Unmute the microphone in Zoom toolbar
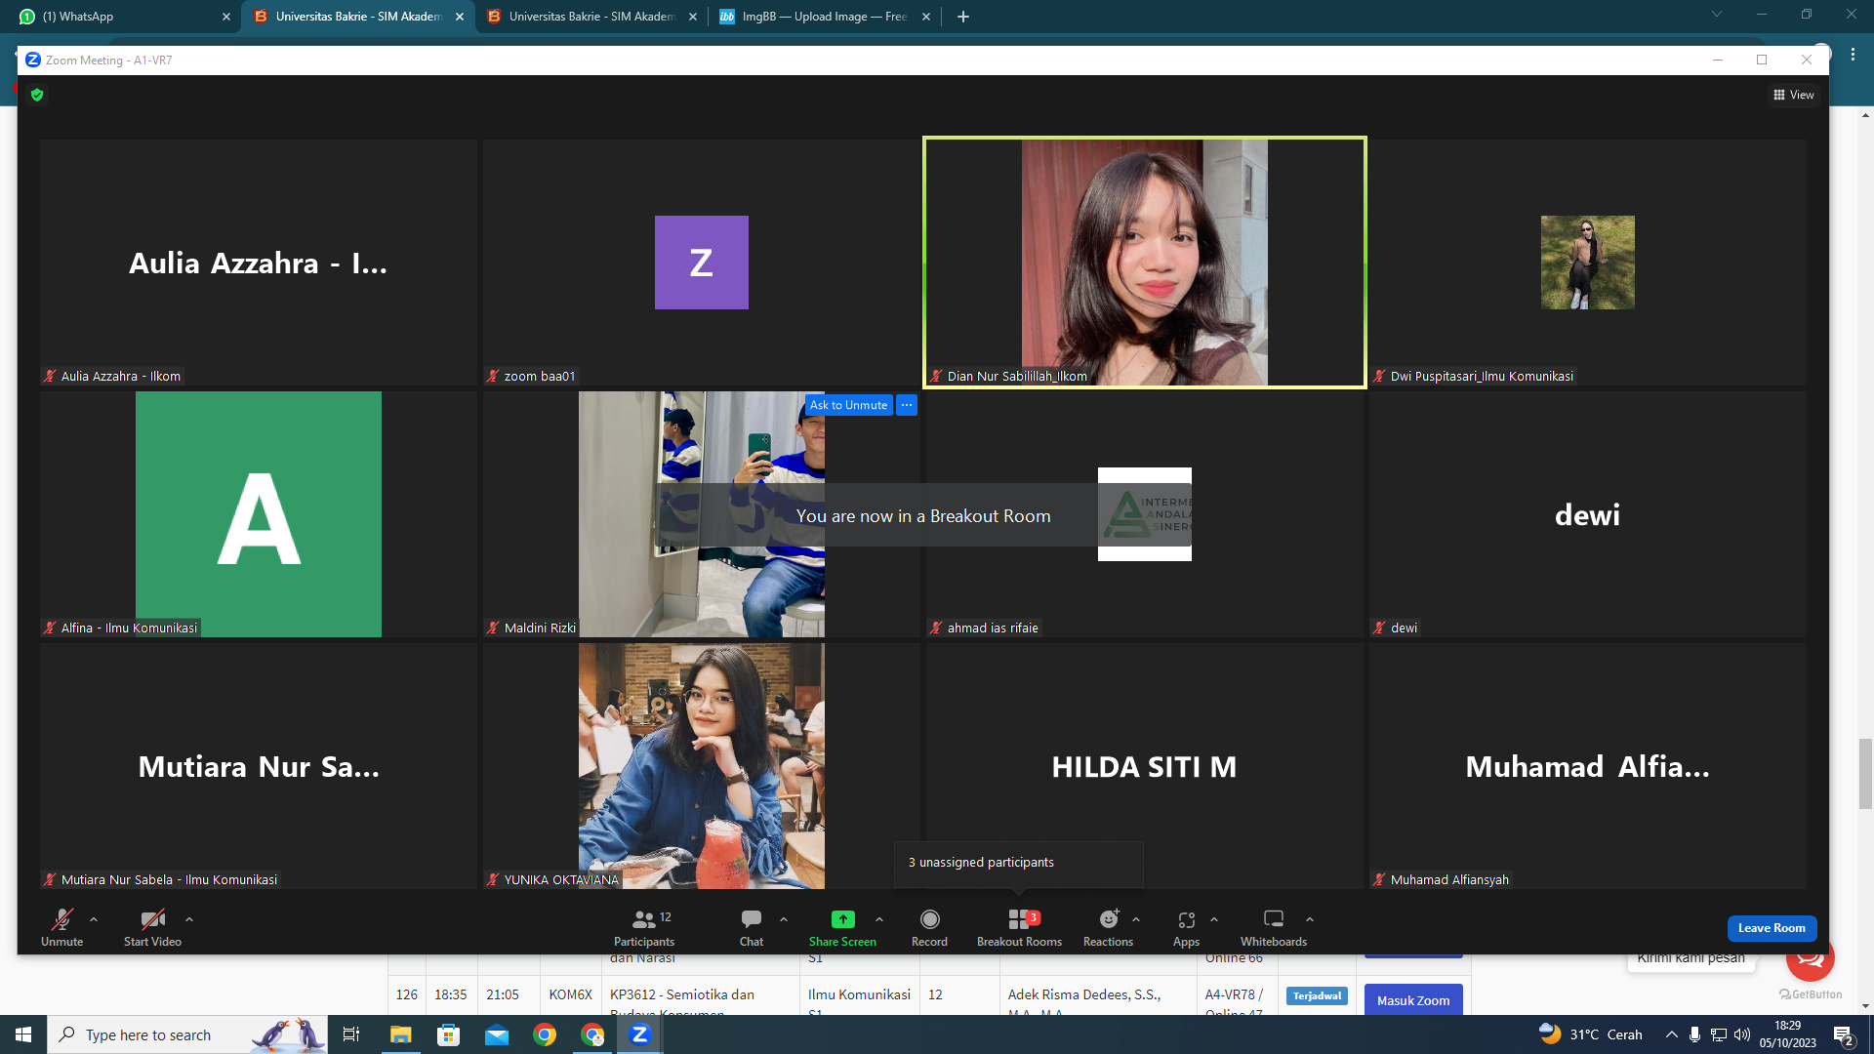 click(x=61, y=927)
